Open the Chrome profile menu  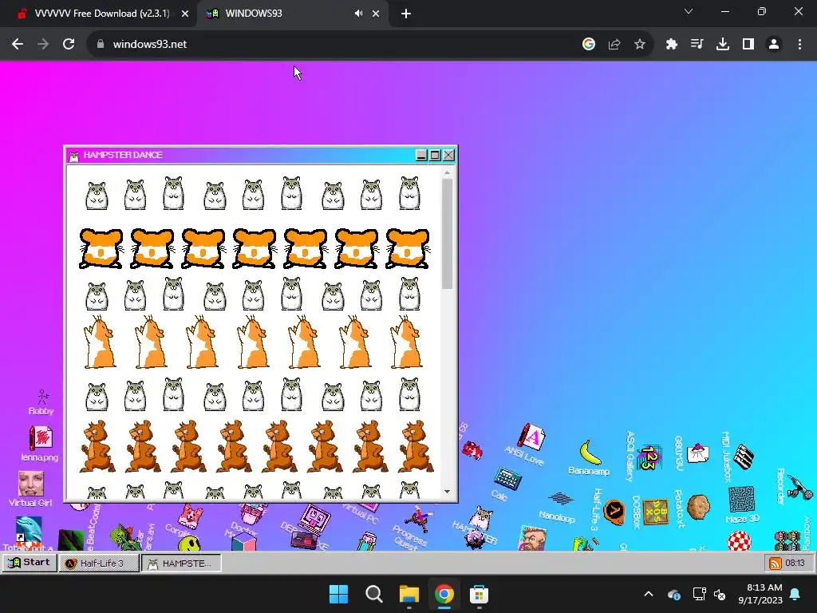774,45
